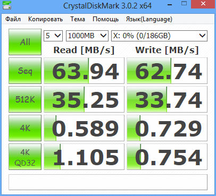Close the CrystalDiskMark window
Screen dimensions: 216x196
(203, 4)
